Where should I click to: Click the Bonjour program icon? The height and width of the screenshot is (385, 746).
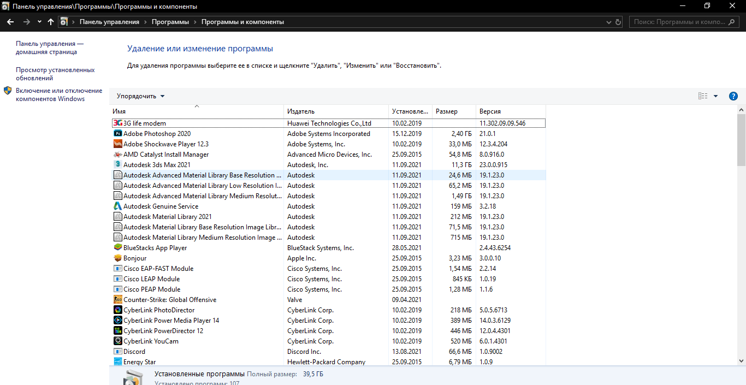point(117,258)
